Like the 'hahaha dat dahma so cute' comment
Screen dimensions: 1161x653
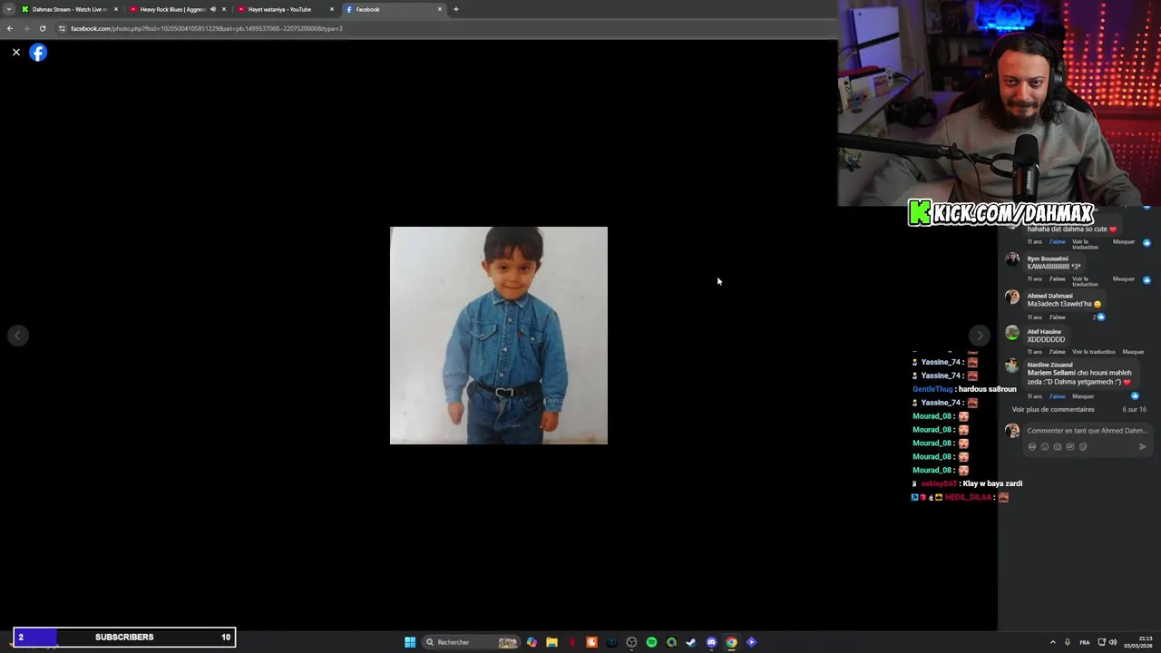point(1057,242)
